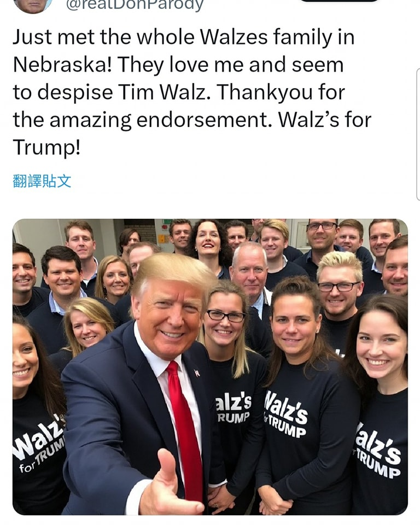
Task: Open the @realDonParody handle
Action: coord(135,5)
